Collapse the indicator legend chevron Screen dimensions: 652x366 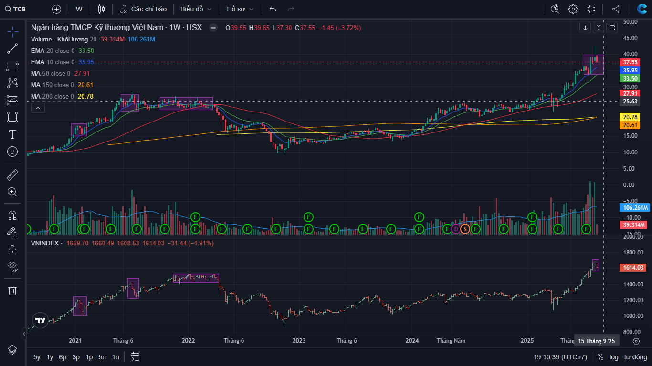coord(38,108)
